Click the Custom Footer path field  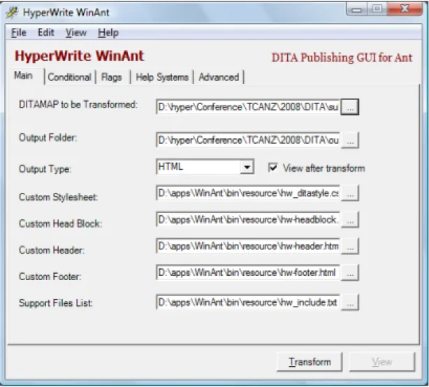[248, 273]
